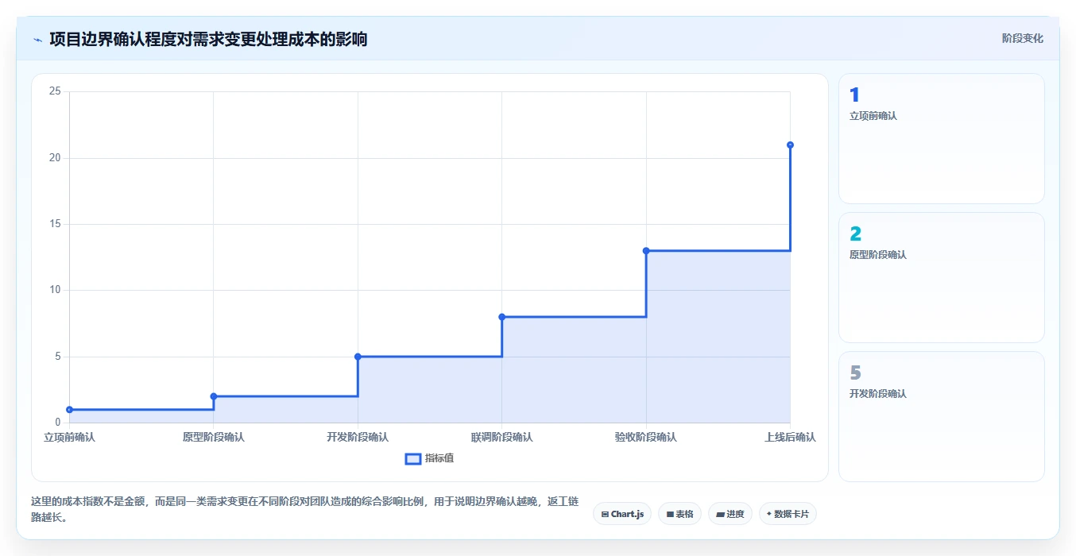Open the 立项前确认 data card
This screenshot has height=556, width=1076.
point(941,138)
